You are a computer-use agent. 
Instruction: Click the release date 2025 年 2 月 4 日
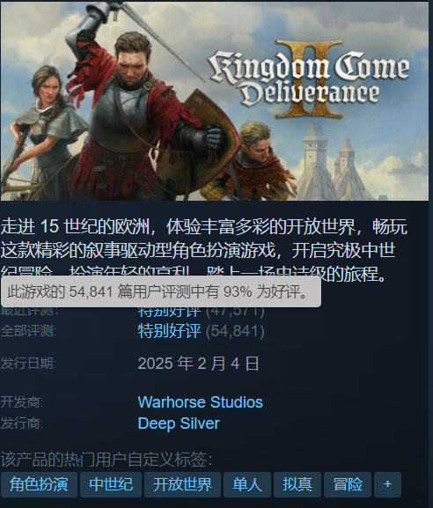click(x=199, y=364)
